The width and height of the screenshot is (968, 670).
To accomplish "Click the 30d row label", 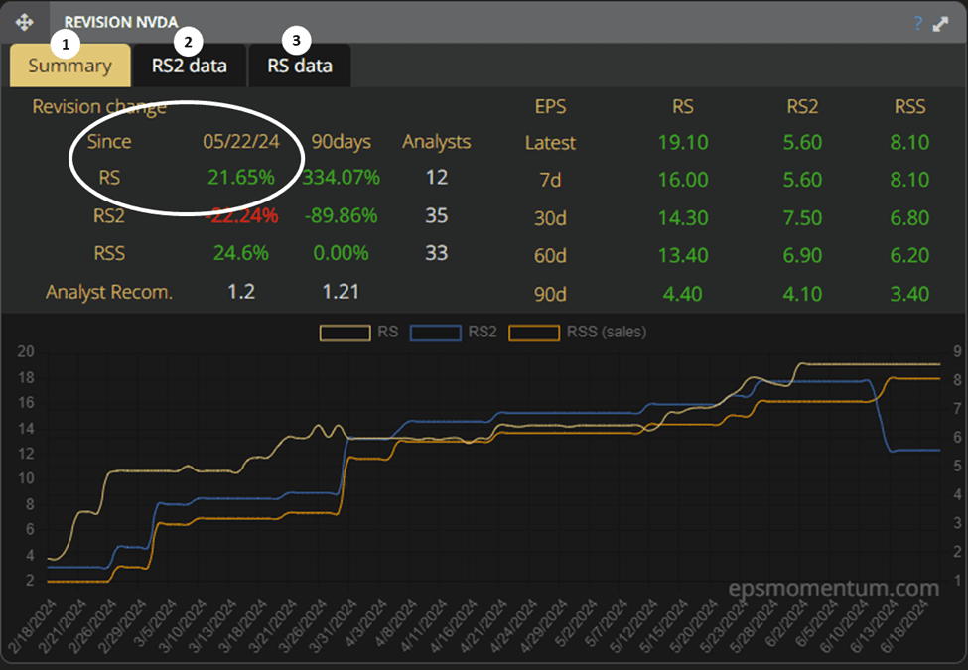I will pos(551,217).
